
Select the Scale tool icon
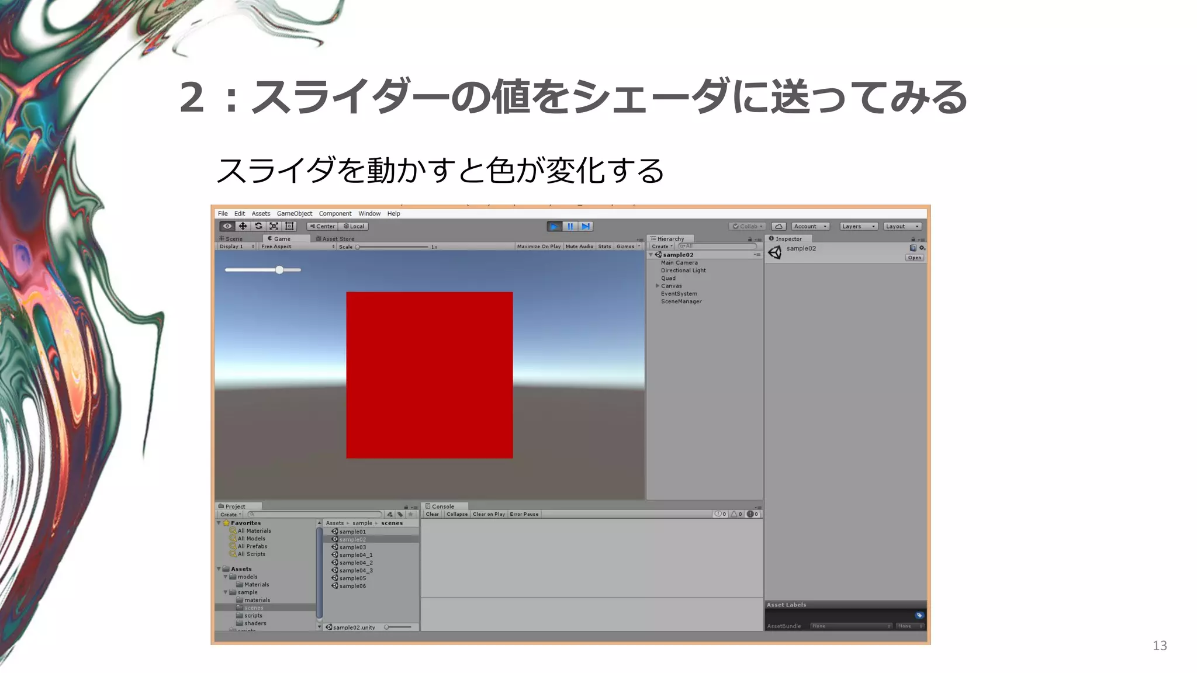coord(274,226)
